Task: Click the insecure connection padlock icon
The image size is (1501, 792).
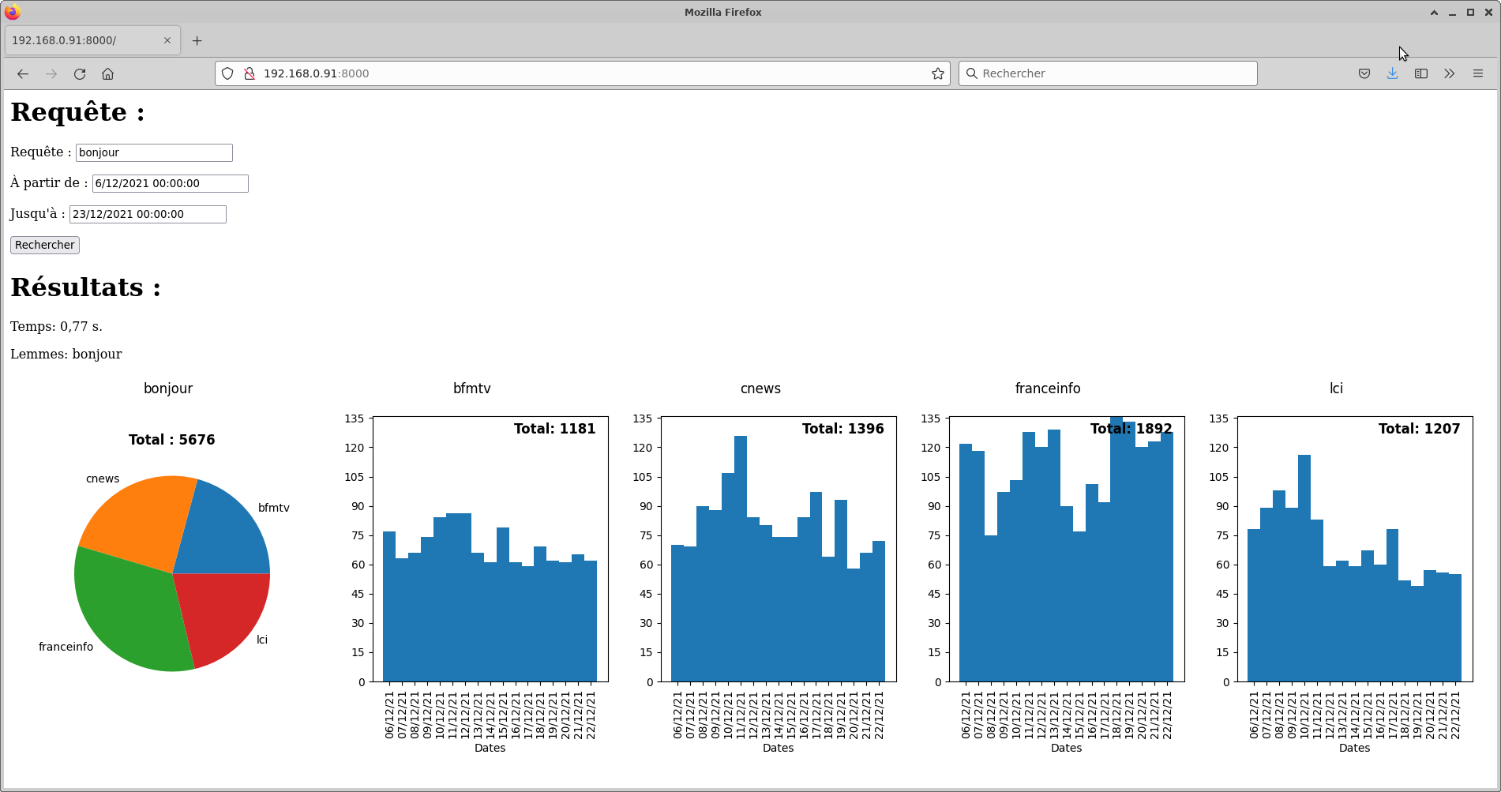Action: pos(250,73)
